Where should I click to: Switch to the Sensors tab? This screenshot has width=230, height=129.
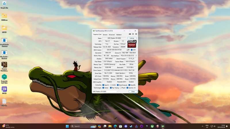(105, 35)
